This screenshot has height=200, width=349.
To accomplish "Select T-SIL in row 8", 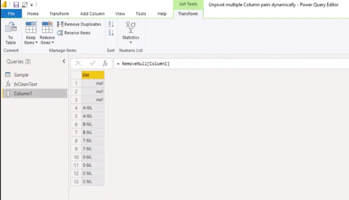I will tap(93, 140).
